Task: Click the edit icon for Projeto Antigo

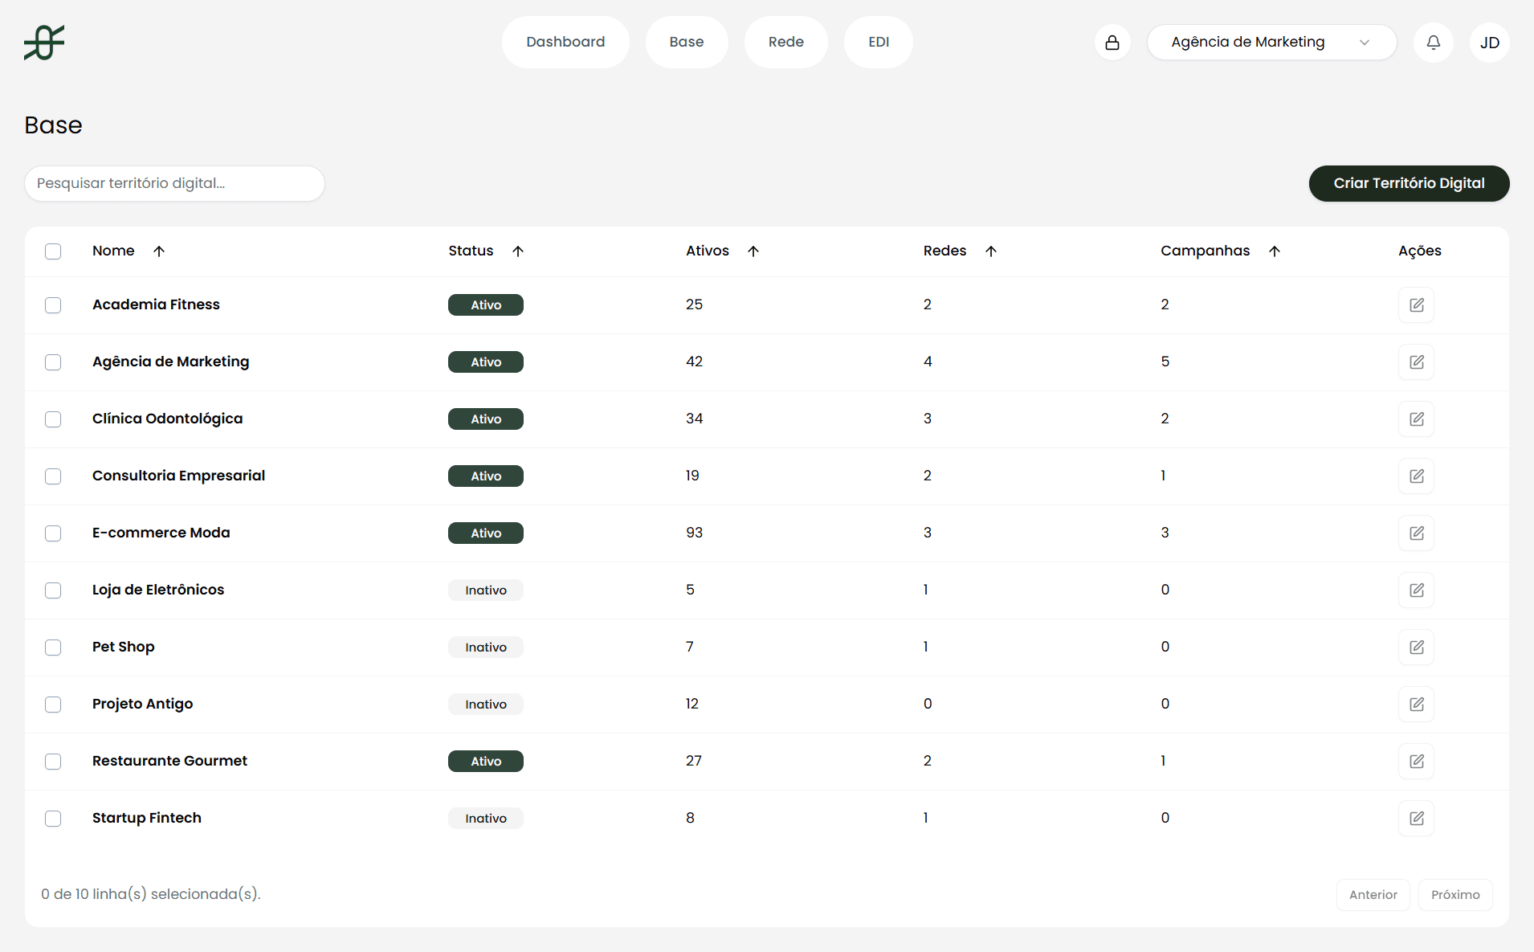Action: click(x=1417, y=704)
